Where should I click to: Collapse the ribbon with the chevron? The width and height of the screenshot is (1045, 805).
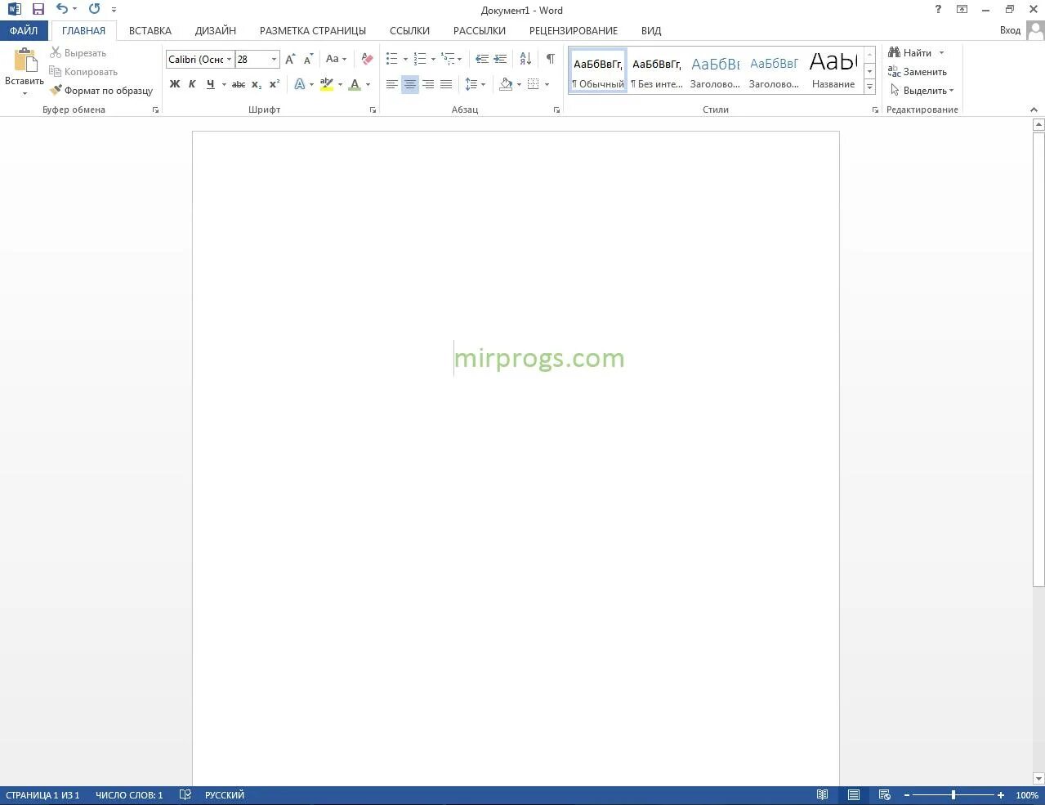[x=1034, y=110]
